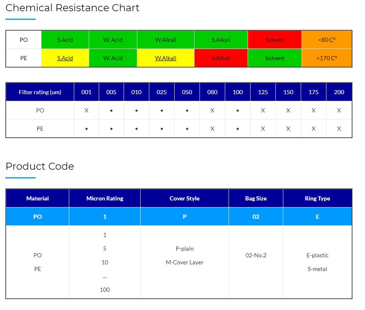
Task: Click the S-metal ring type text
Action: tap(317, 269)
